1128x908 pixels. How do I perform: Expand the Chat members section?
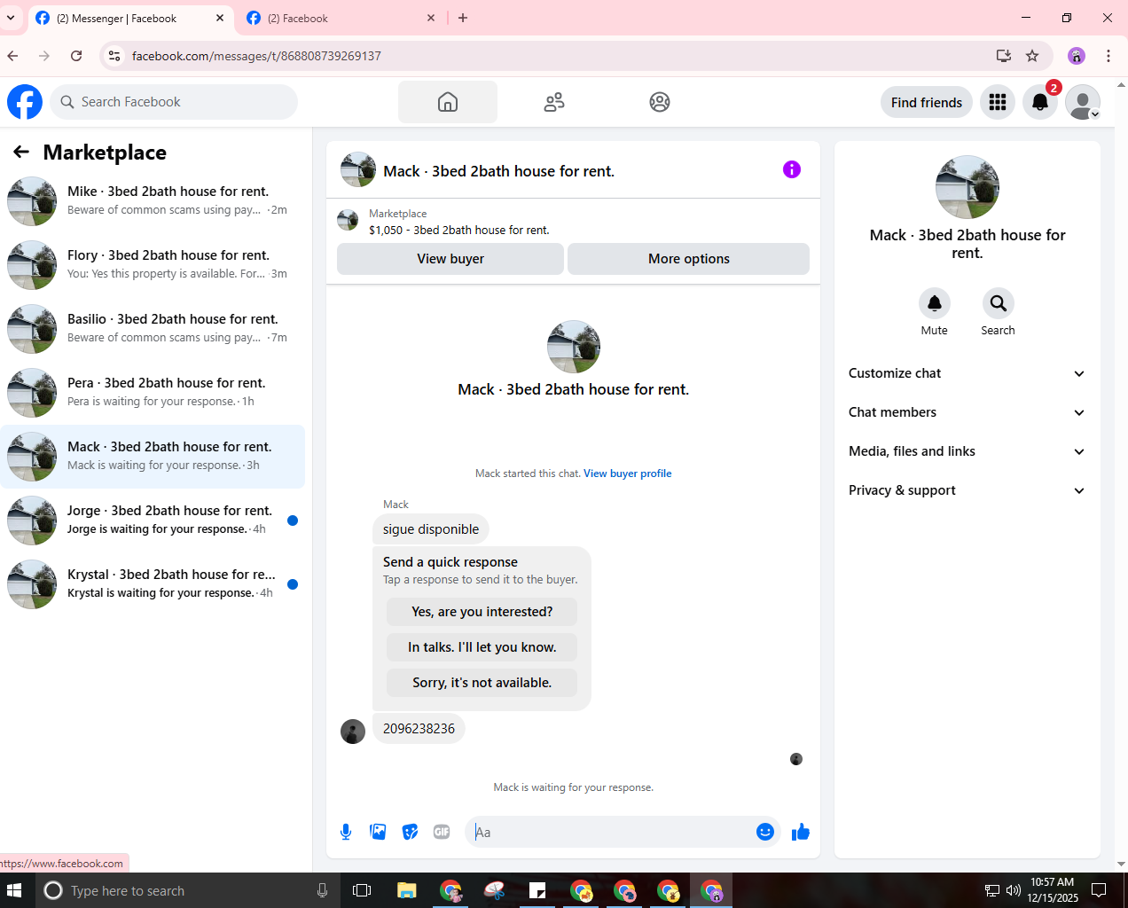tap(967, 412)
